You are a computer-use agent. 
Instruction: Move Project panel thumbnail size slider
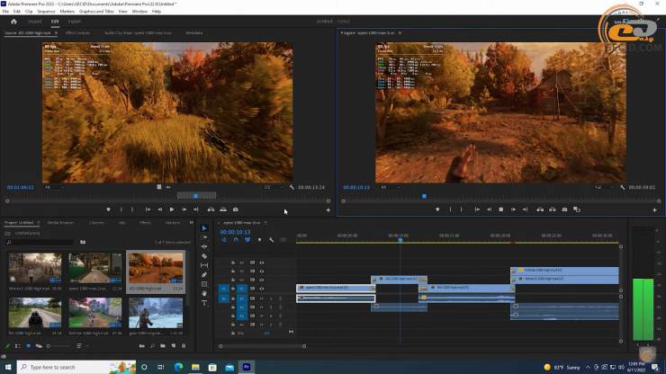tap(49, 346)
